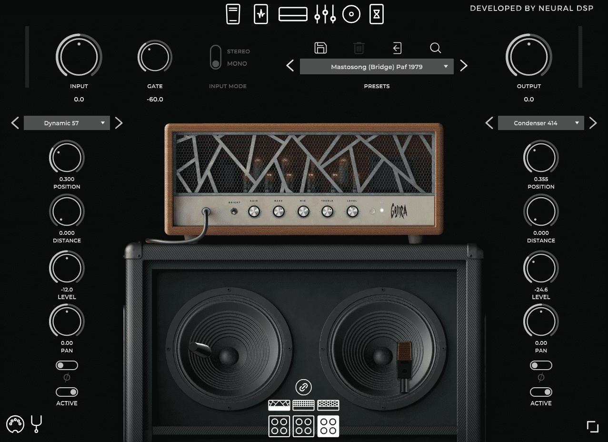Open the Condenser 414 microphone dropdown
The image size is (608, 442).
[x=541, y=123]
